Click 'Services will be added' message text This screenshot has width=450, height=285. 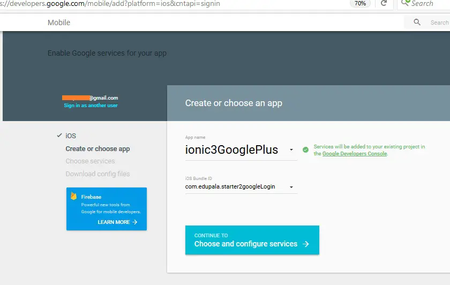[x=369, y=150]
